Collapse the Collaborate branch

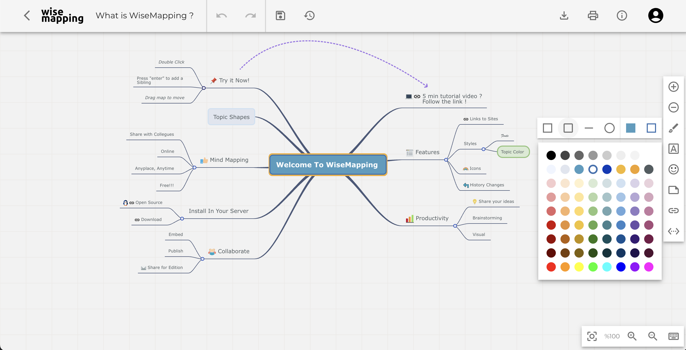[x=202, y=259]
